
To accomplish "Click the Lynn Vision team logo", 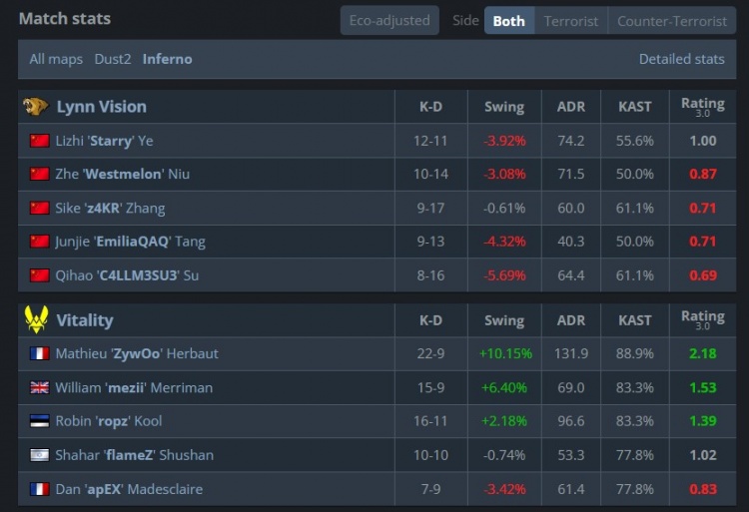I will (35, 107).
